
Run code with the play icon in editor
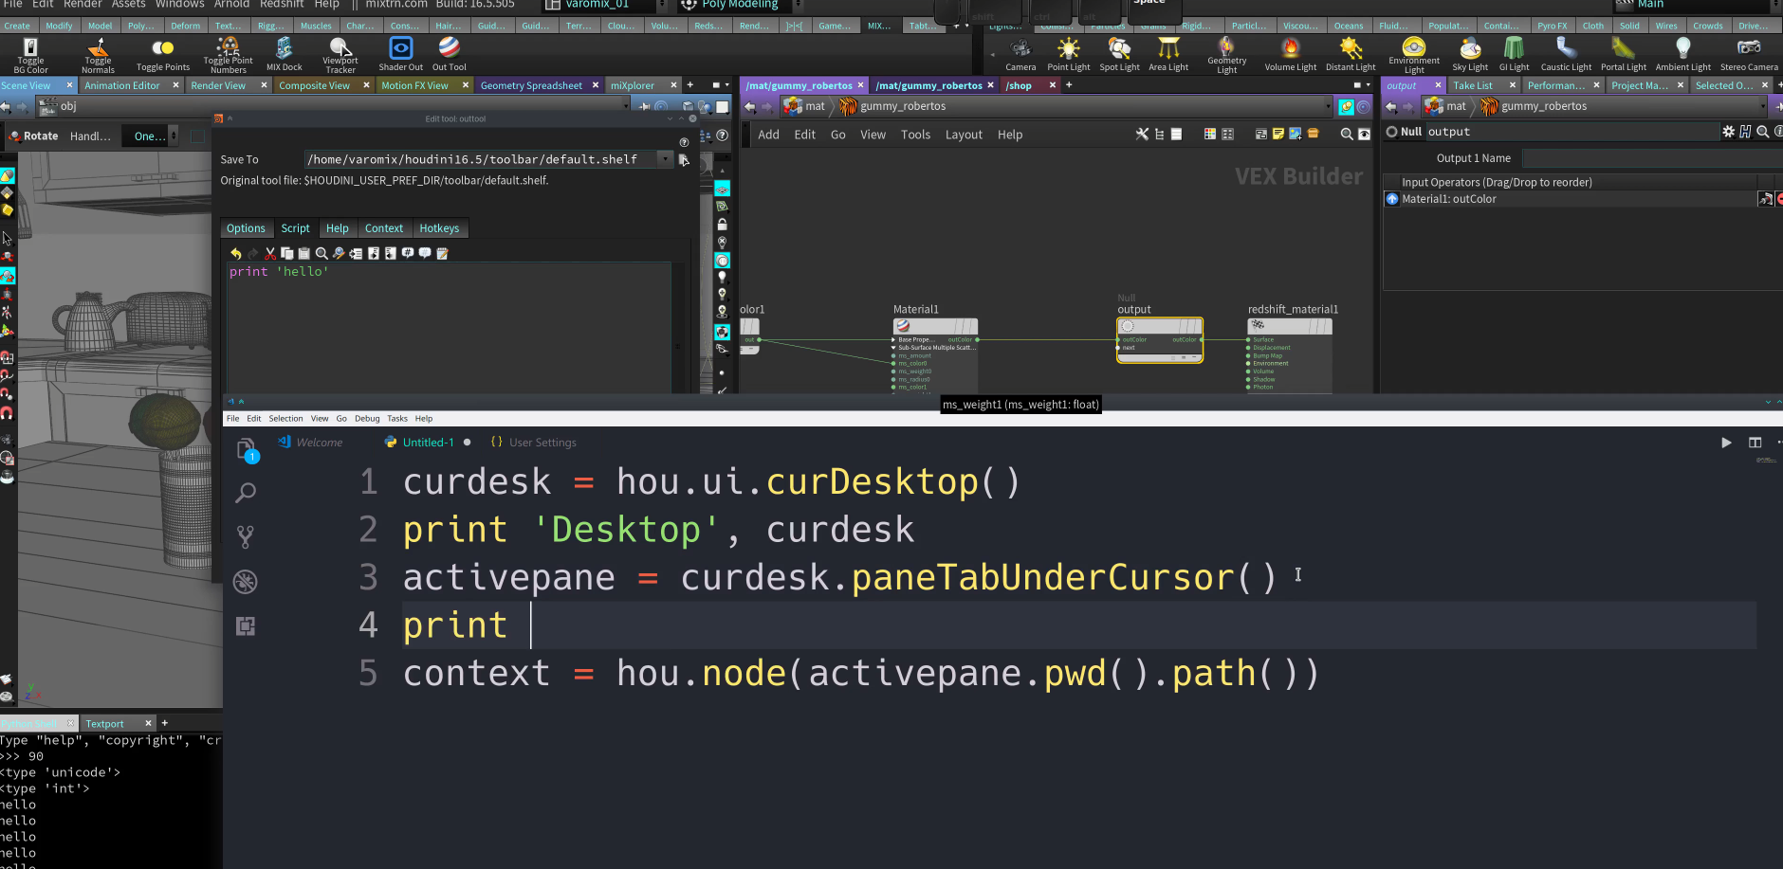pos(1726,443)
